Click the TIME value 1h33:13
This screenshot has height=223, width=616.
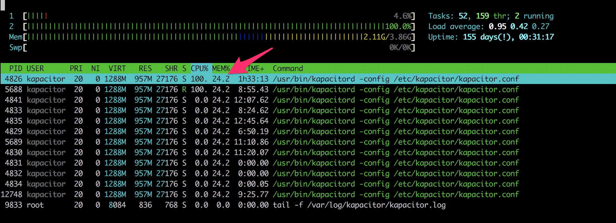[x=253, y=79]
